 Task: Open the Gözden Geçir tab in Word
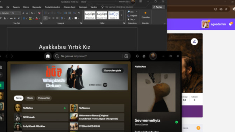[69, 7]
